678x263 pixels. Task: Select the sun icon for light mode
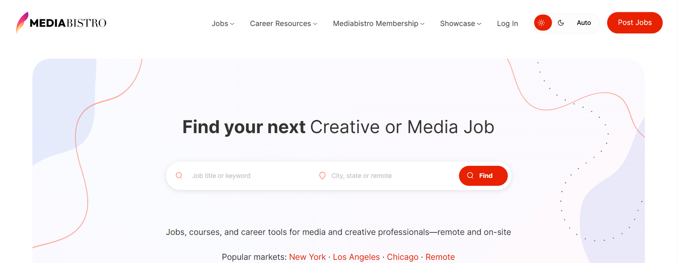pyautogui.click(x=543, y=22)
